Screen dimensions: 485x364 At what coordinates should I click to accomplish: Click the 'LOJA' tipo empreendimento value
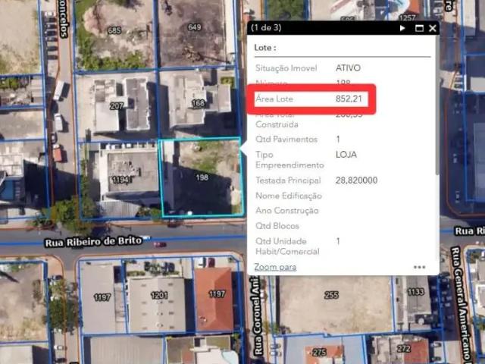click(346, 155)
